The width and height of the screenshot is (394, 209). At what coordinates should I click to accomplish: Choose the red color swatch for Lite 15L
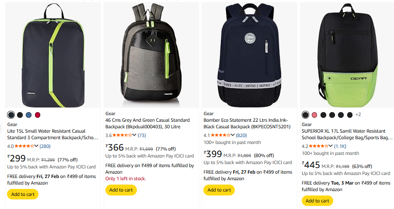(x=38, y=115)
